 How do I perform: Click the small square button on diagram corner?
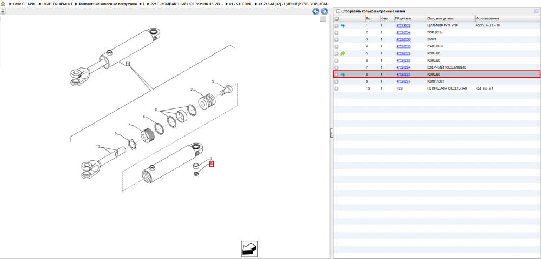(324, 18)
